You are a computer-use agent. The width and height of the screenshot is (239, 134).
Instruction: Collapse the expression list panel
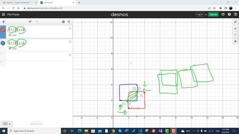[x=69, y=22]
